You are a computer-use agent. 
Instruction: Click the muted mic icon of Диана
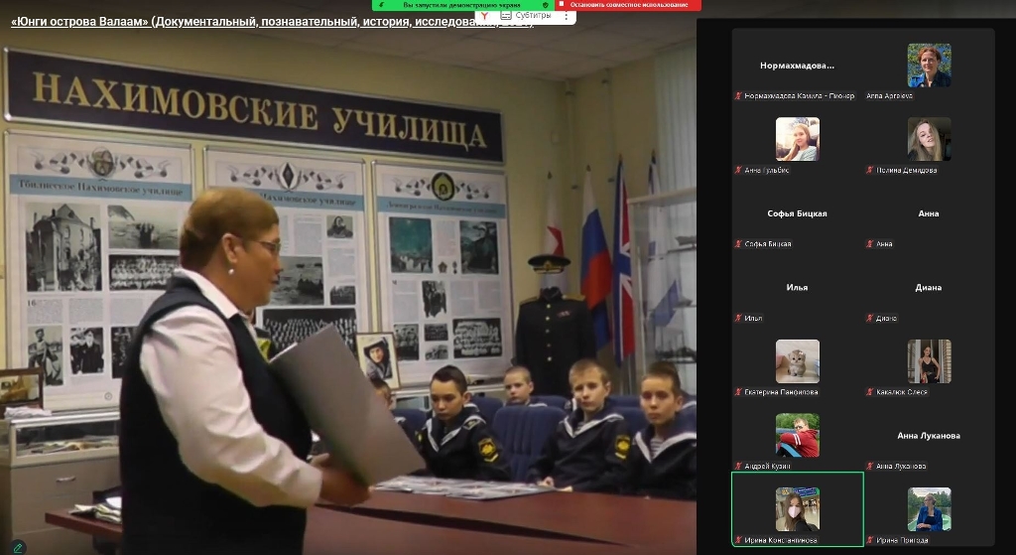[870, 318]
